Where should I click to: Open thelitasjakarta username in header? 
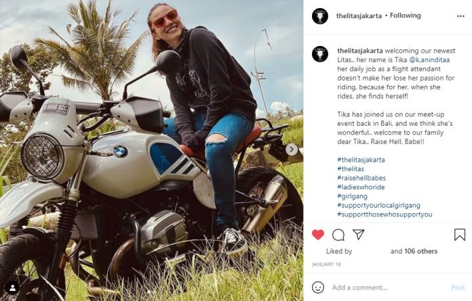359,16
